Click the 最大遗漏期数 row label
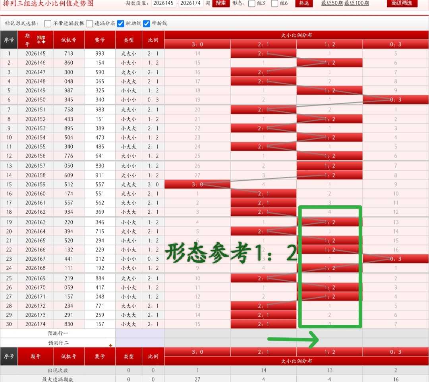 58,379
